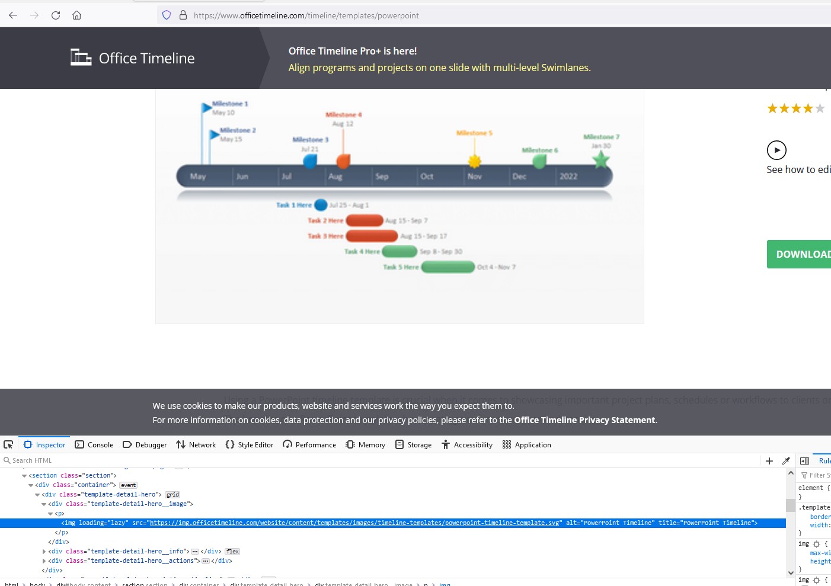831x586 pixels.
Task: Click the Office Timeline logo
Action: (132, 57)
